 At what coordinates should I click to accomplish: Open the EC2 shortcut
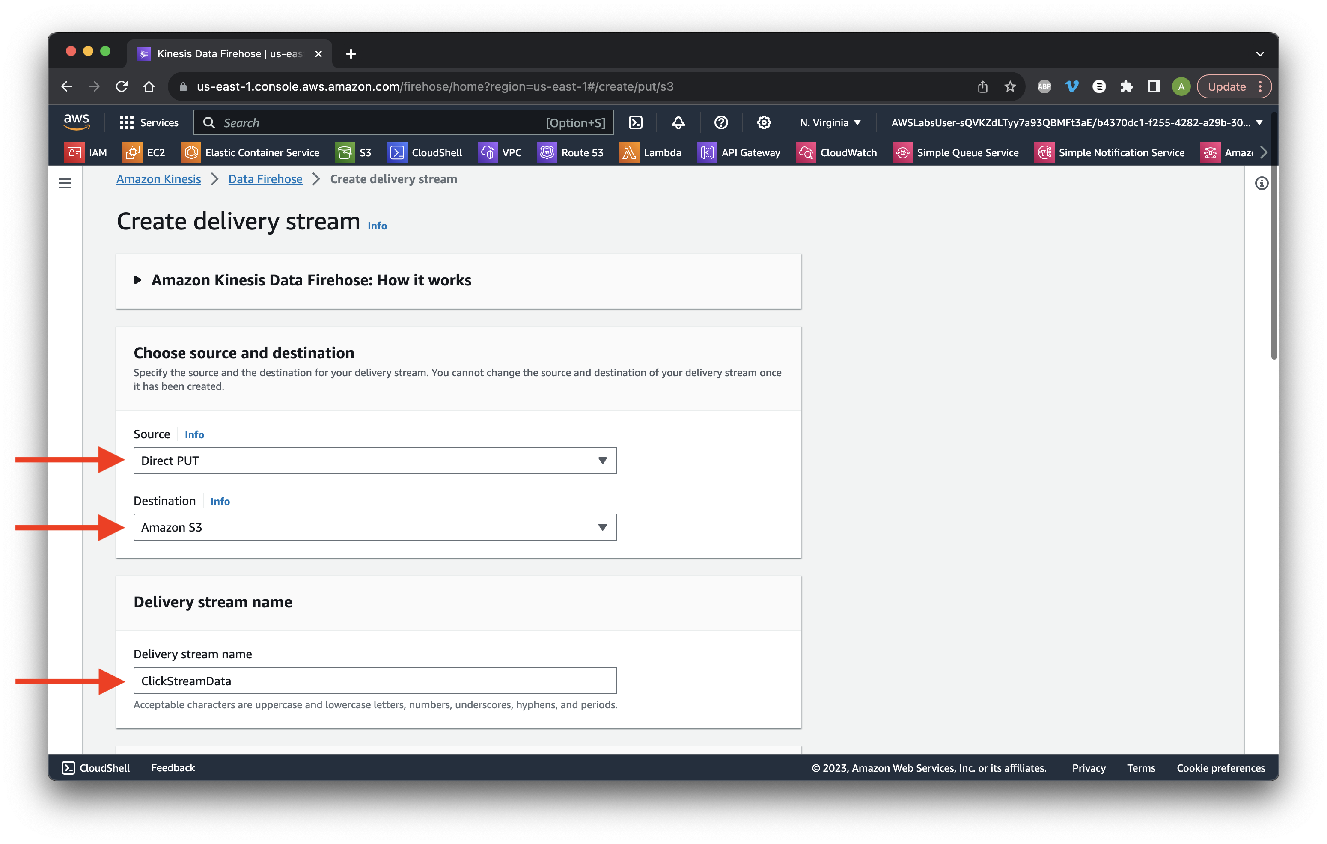144,153
